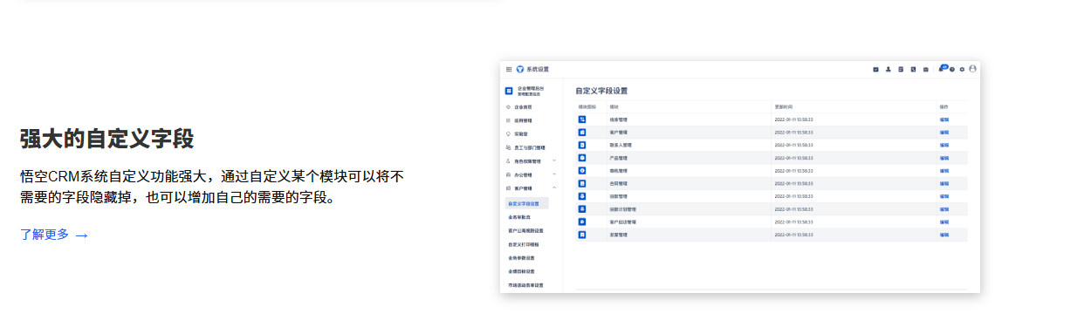Click the 强大的自定义字段 heading
1071x334 pixels.
coord(107,139)
